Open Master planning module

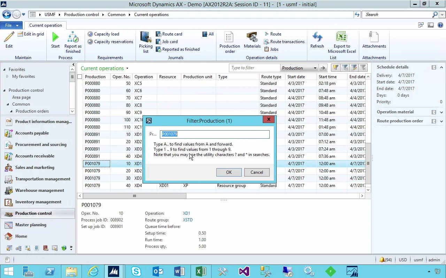[38, 225]
